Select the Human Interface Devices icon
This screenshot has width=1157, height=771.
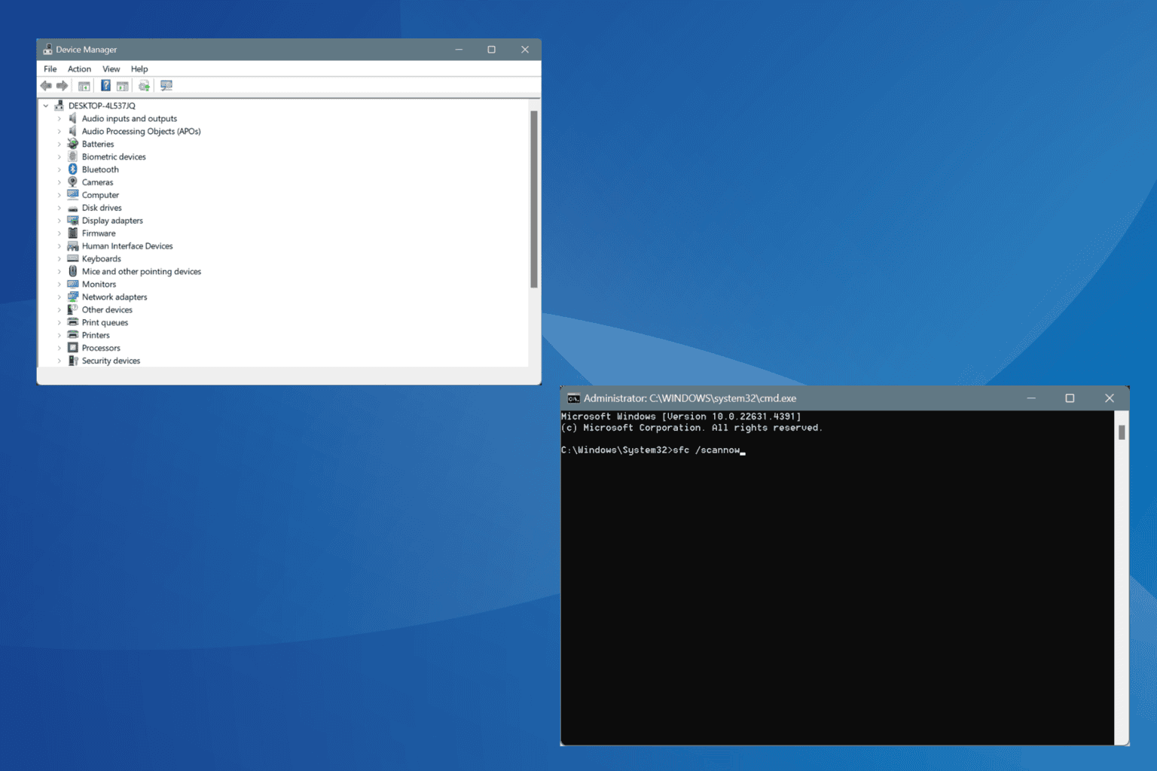click(x=73, y=246)
